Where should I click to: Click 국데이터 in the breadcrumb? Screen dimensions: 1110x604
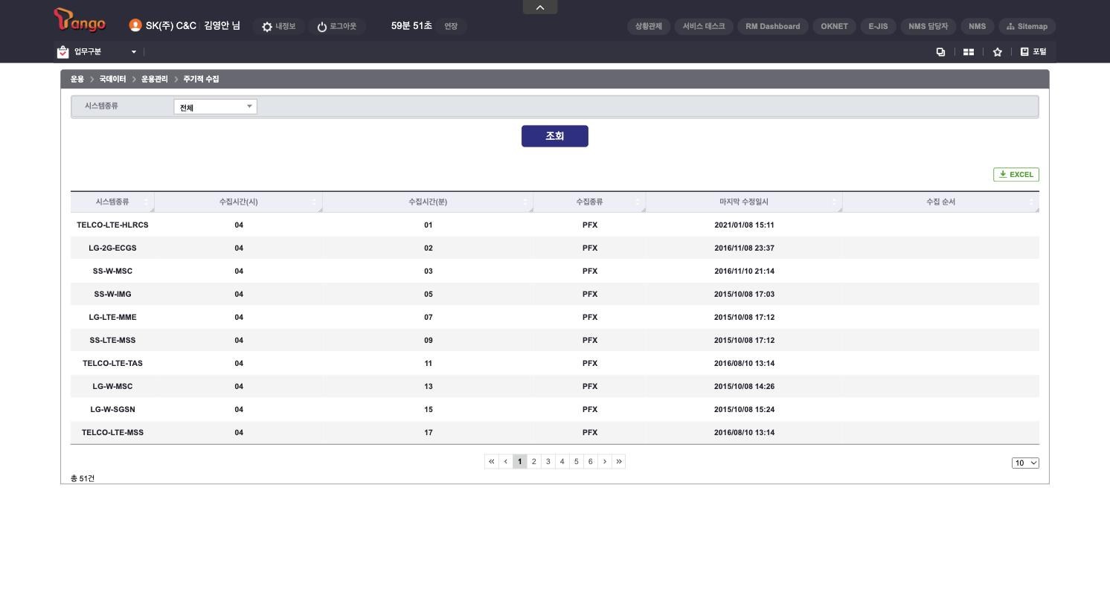[x=112, y=79]
